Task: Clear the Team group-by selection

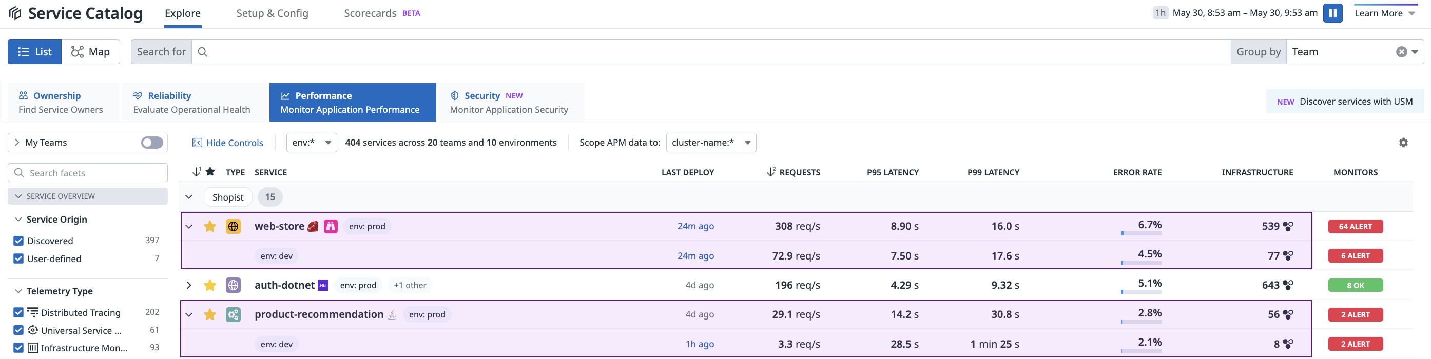Action: tap(1401, 52)
